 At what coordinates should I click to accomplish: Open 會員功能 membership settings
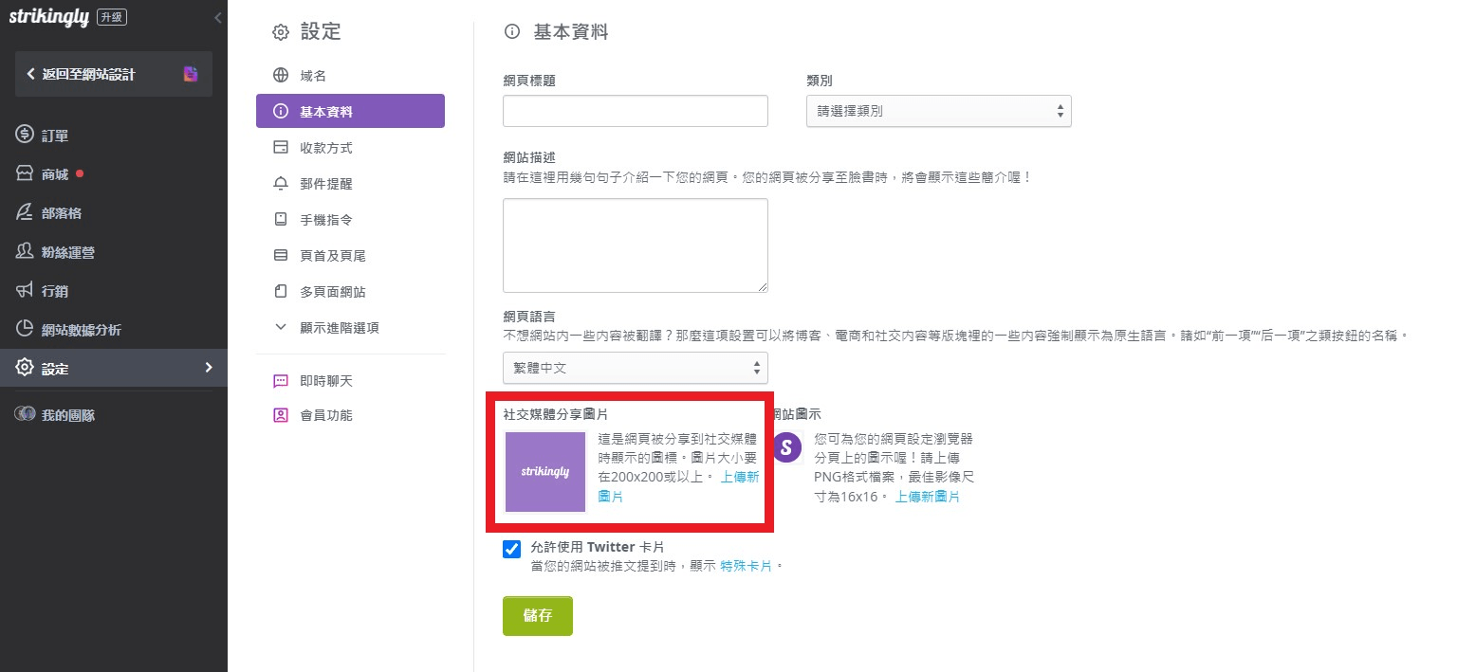327,414
